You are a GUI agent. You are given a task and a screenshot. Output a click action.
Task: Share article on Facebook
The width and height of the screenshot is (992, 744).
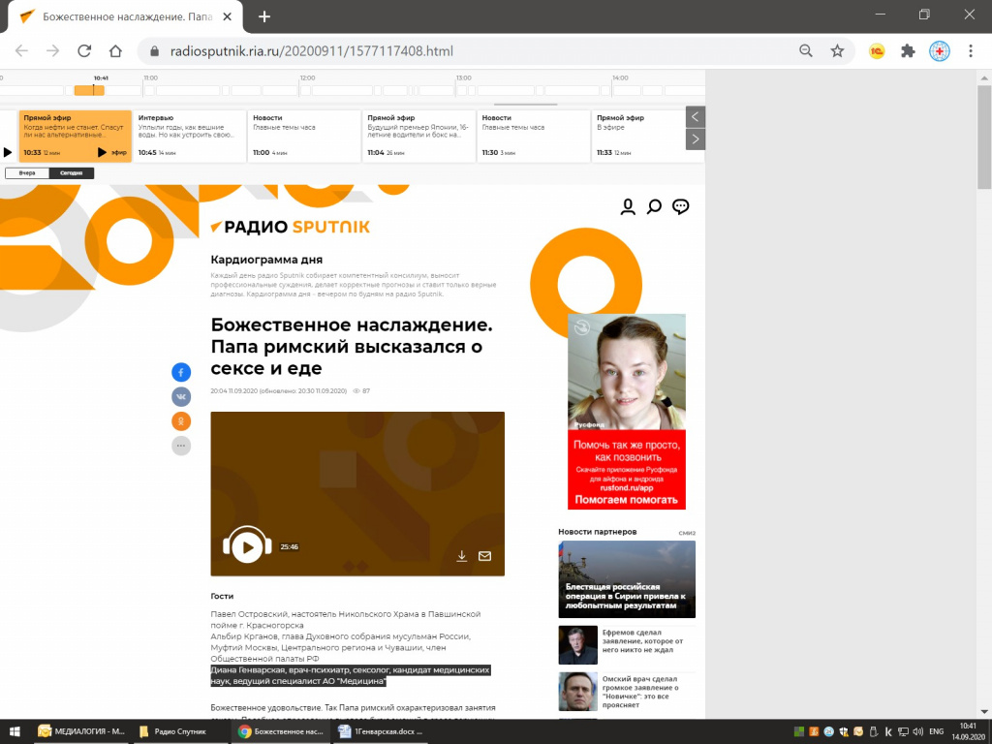181,372
